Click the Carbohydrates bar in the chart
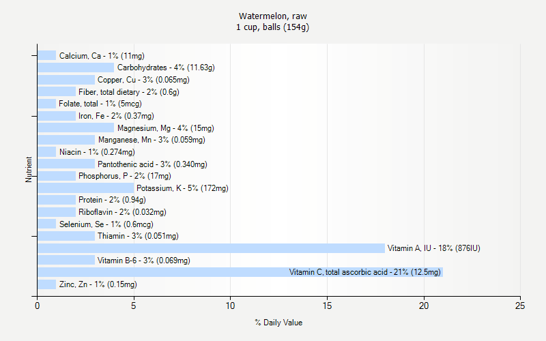 [x=76, y=68]
